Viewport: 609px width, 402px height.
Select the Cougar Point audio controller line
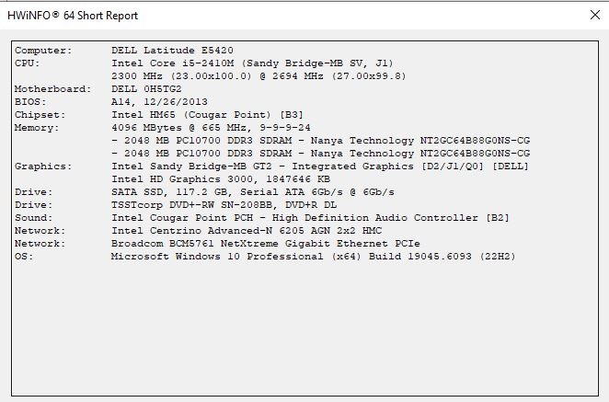293,218
